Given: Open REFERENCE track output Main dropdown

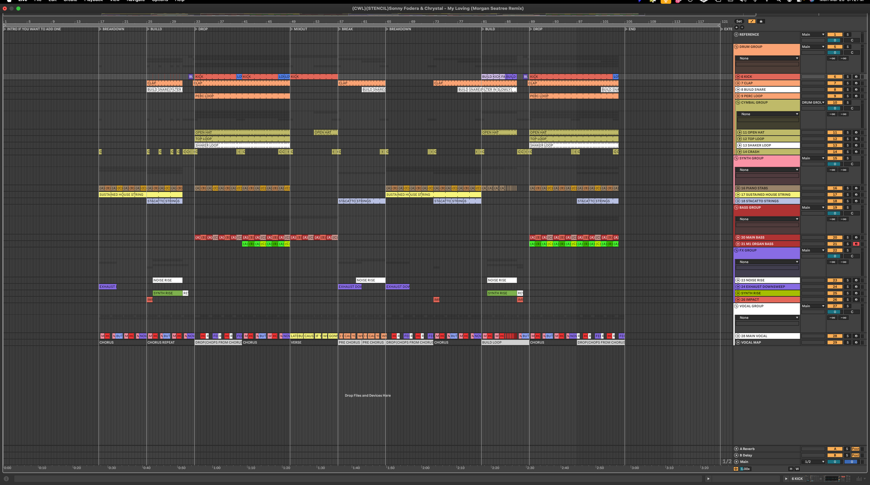Looking at the screenshot, I should click(x=813, y=34).
